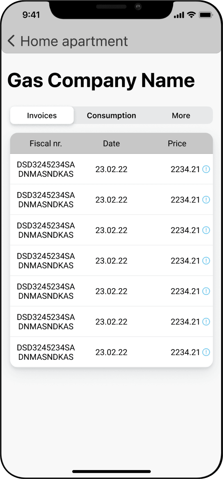The image size is (223, 479).
Task: Sort by the Price column header
Action: [x=177, y=143]
